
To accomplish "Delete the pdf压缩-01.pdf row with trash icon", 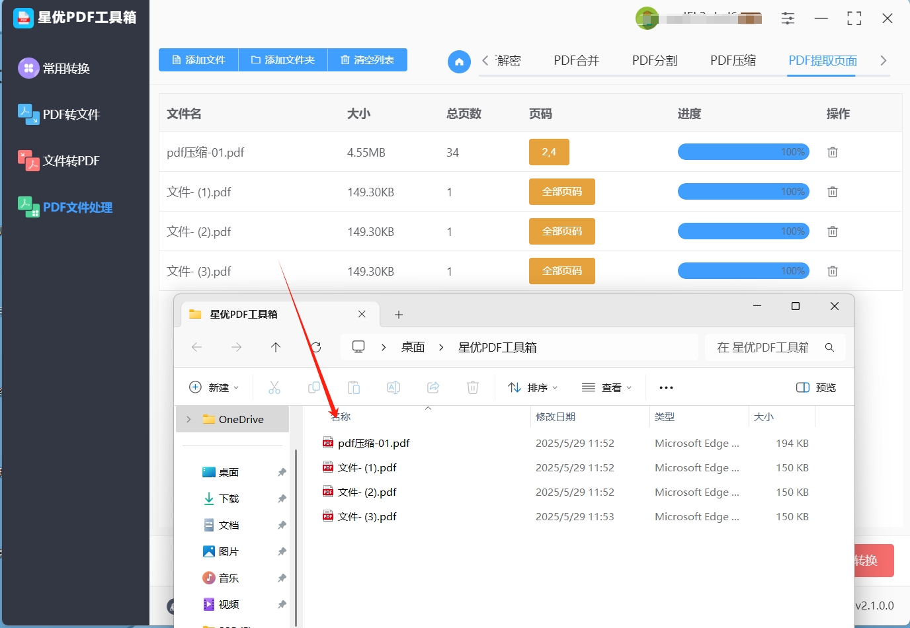I will coord(833,152).
